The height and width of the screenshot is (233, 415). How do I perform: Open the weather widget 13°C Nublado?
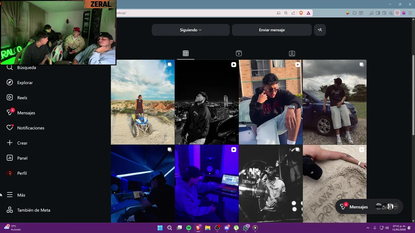pyautogui.click(x=12, y=227)
